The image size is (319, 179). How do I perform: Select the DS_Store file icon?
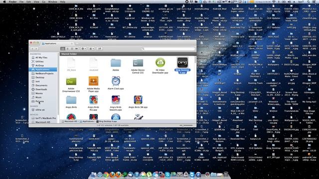click(x=71, y=63)
